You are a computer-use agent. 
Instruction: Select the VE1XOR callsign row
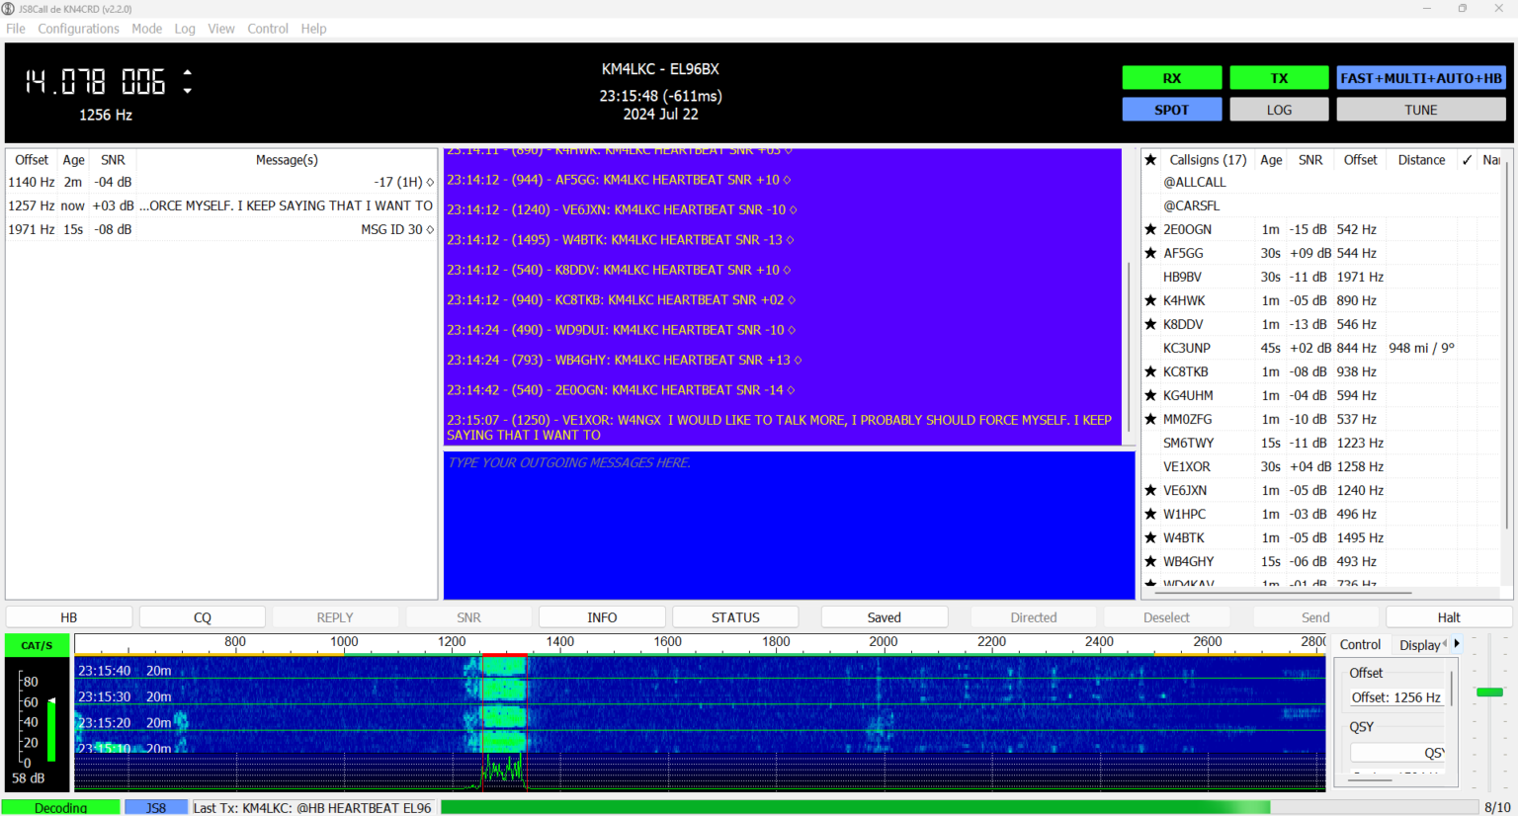pos(1321,466)
